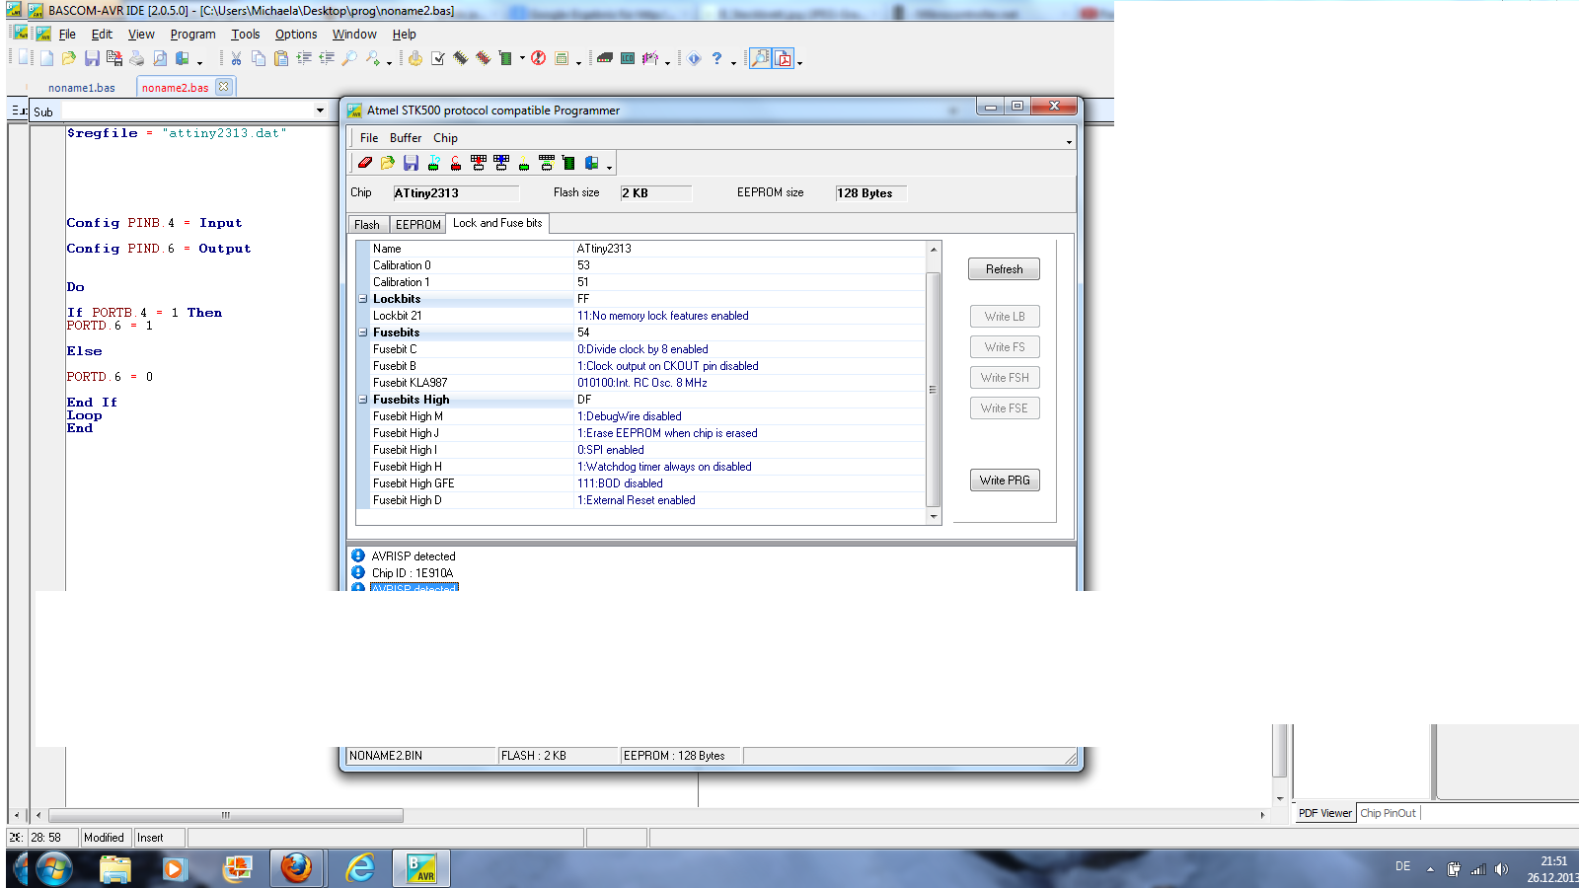Click the green chip program icon in main toolbar
The height and width of the screenshot is (888, 1579).
tap(504, 58)
